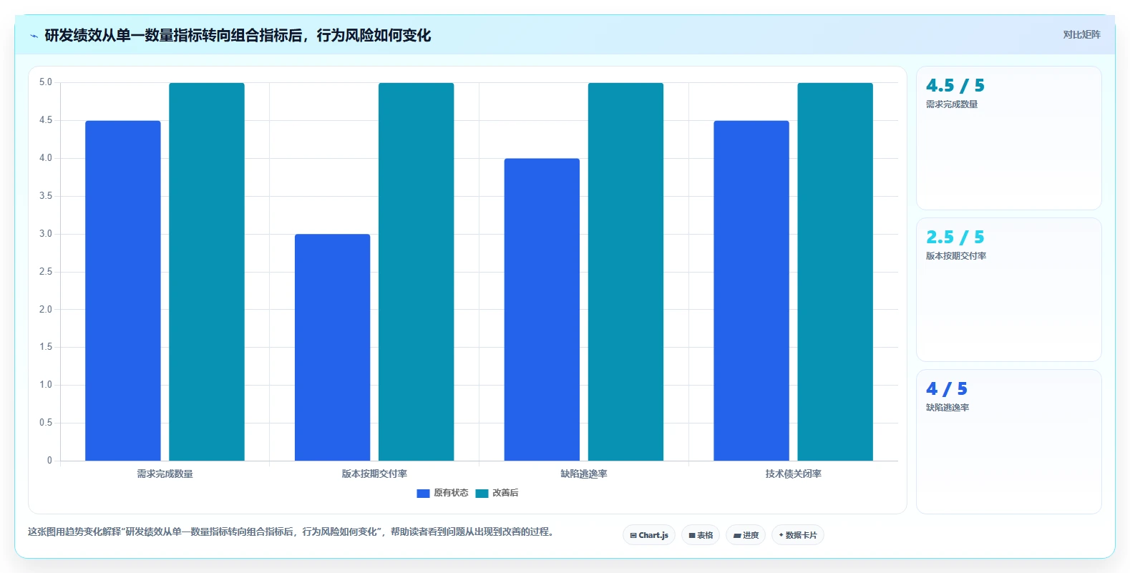Image resolution: width=1130 pixels, height=573 pixels.
Task: Click the 4.5 / 5 需求完成数量 card
Action: 1009,138
